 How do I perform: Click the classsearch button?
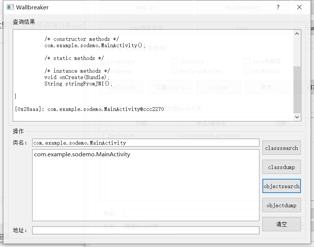click(281, 148)
